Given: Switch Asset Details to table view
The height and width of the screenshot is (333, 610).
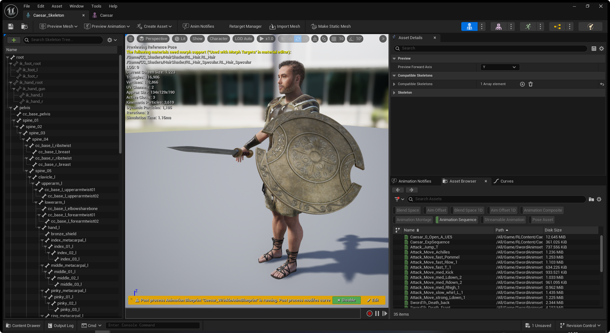Looking at the screenshot, I should 594,48.
